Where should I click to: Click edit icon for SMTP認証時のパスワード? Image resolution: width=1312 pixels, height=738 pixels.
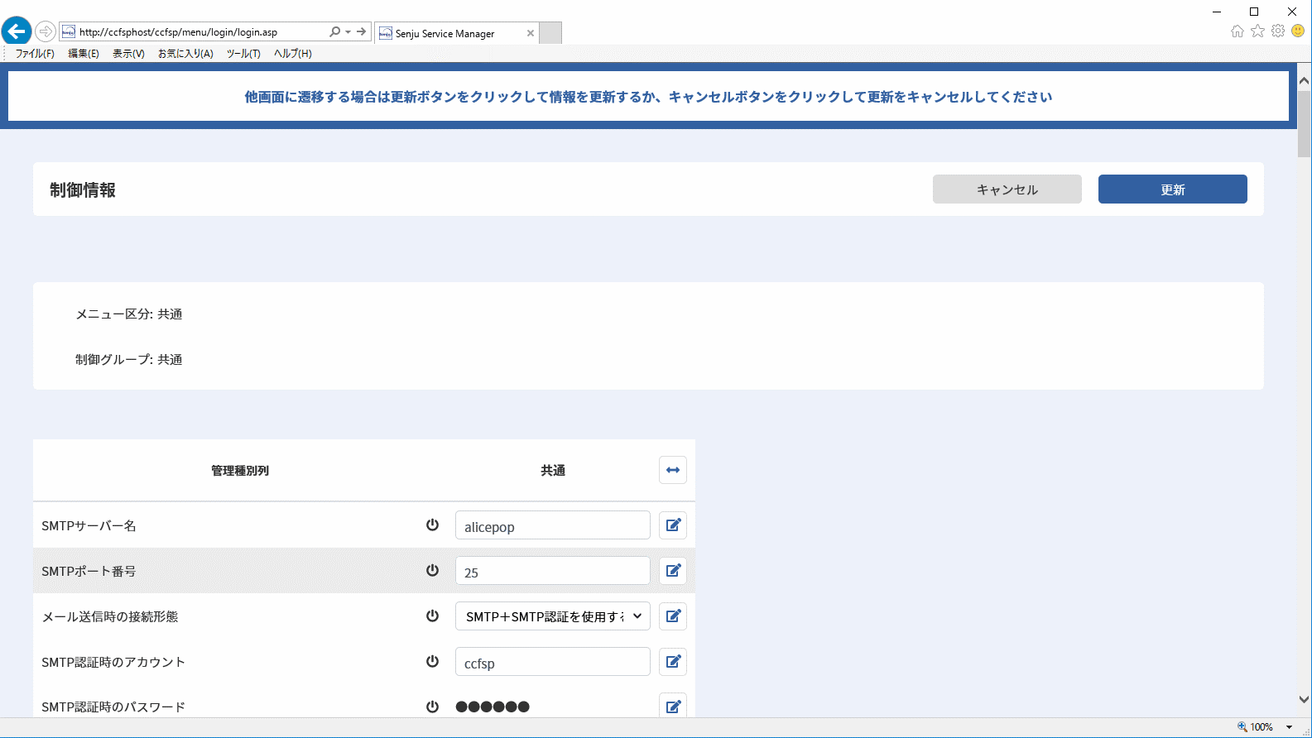coord(673,707)
